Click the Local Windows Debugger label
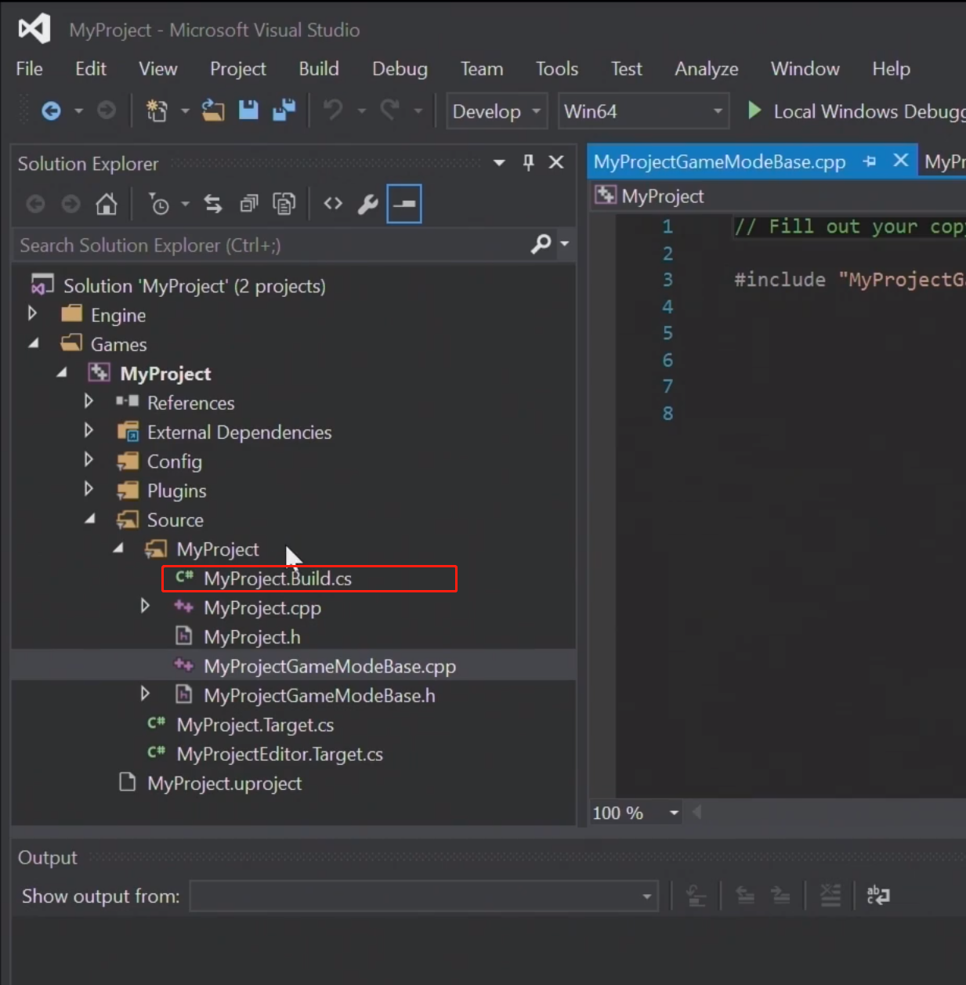966x985 pixels. coord(870,111)
